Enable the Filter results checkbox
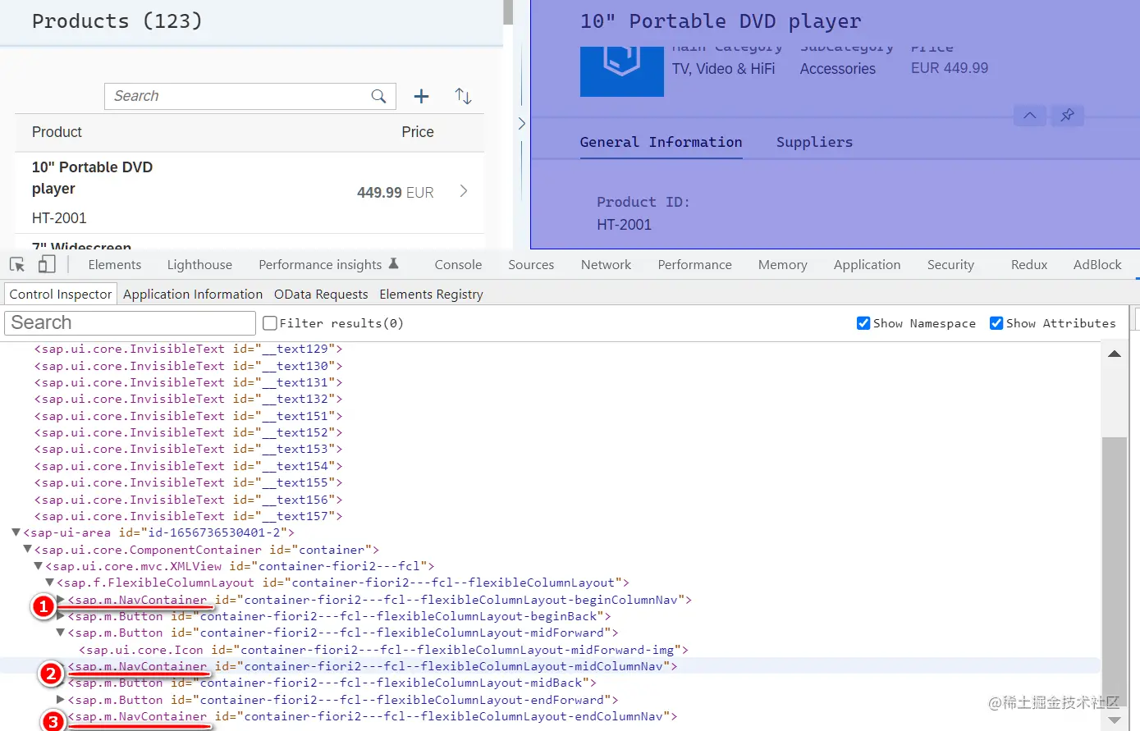The height and width of the screenshot is (731, 1140). click(270, 323)
